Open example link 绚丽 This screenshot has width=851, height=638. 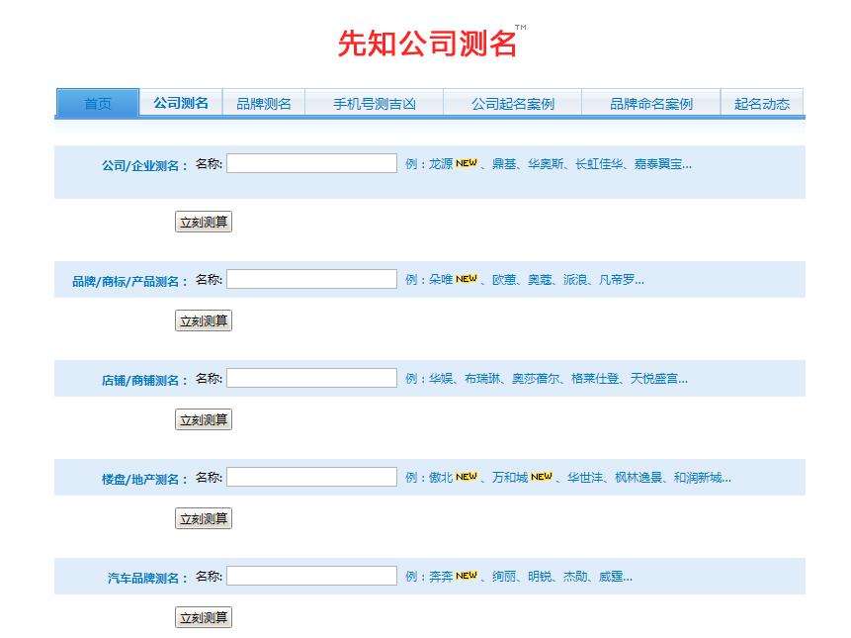(x=504, y=576)
